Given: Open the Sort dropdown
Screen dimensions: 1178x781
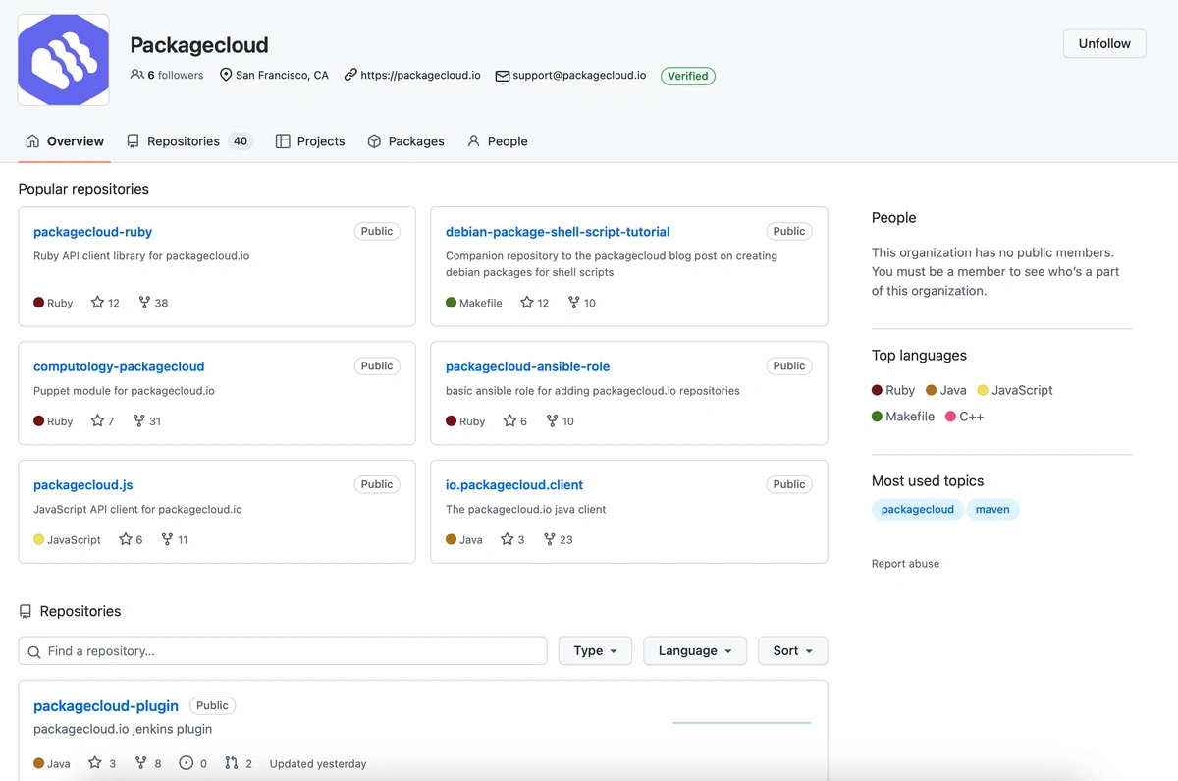Looking at the screenshot, I should pos(791,650).
